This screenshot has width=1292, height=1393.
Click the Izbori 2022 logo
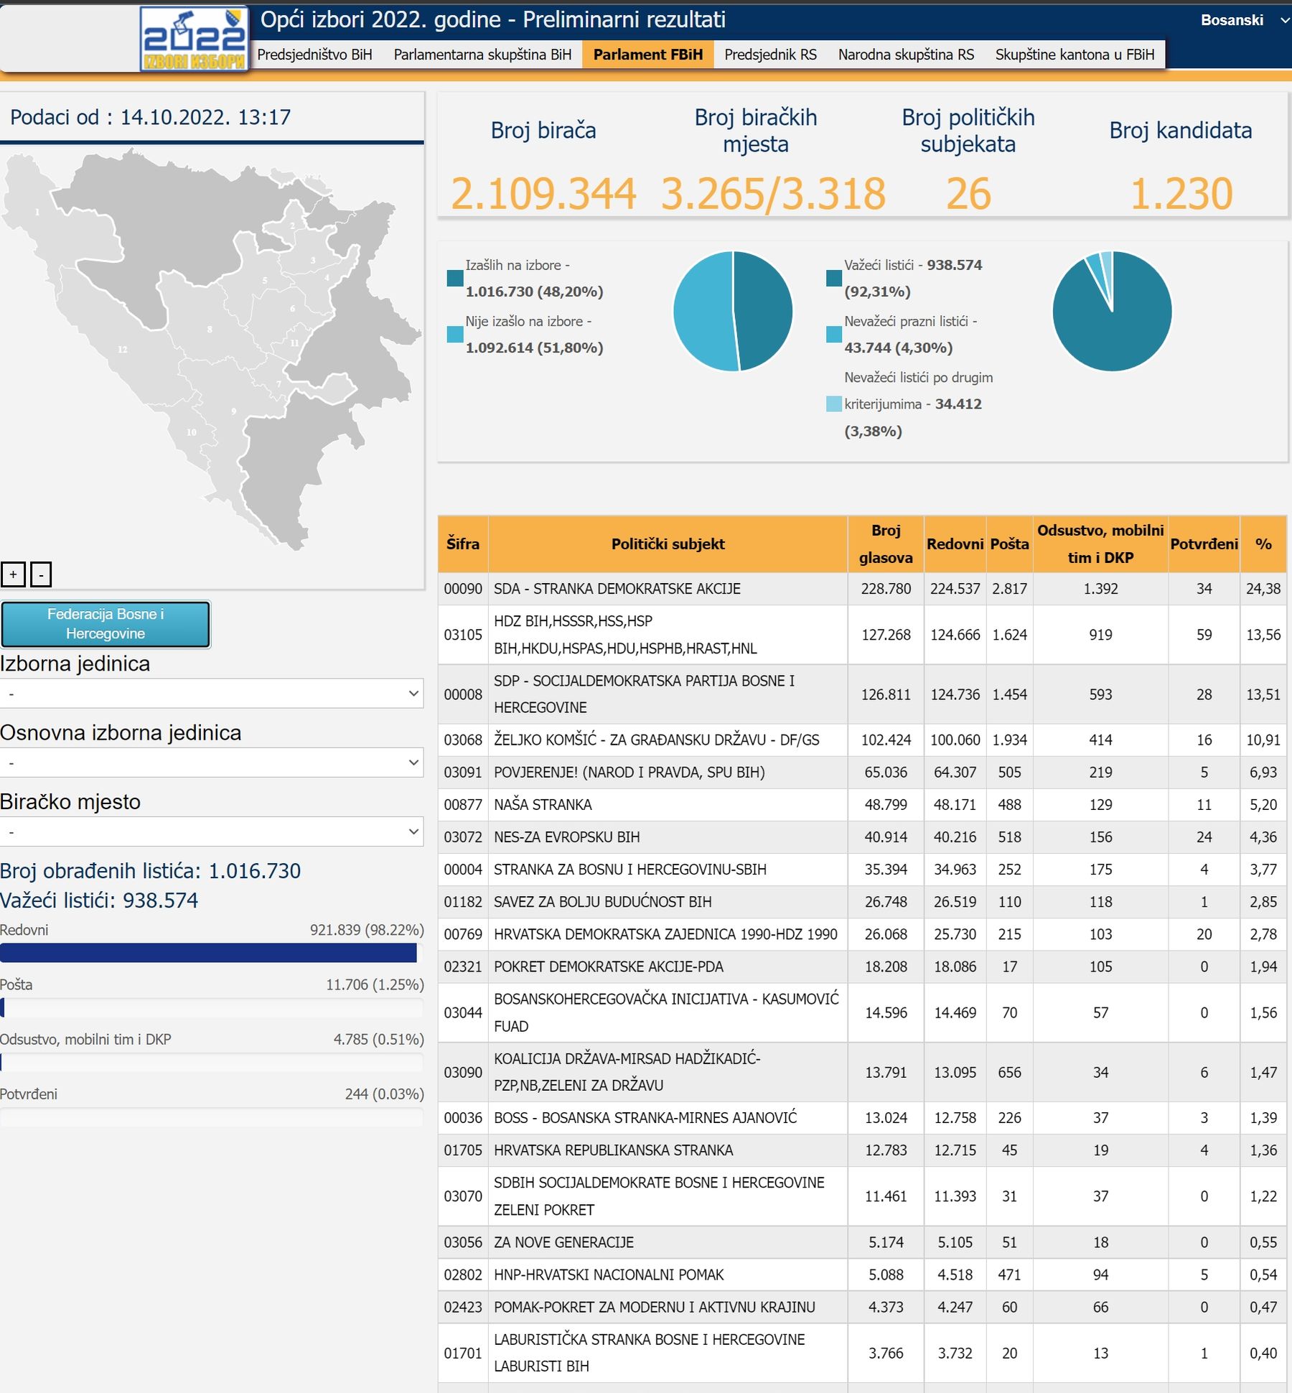194,39
